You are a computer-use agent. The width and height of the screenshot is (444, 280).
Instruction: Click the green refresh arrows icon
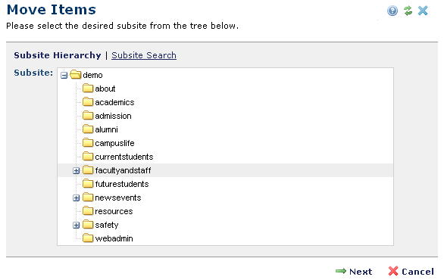[x=408, y=11]
